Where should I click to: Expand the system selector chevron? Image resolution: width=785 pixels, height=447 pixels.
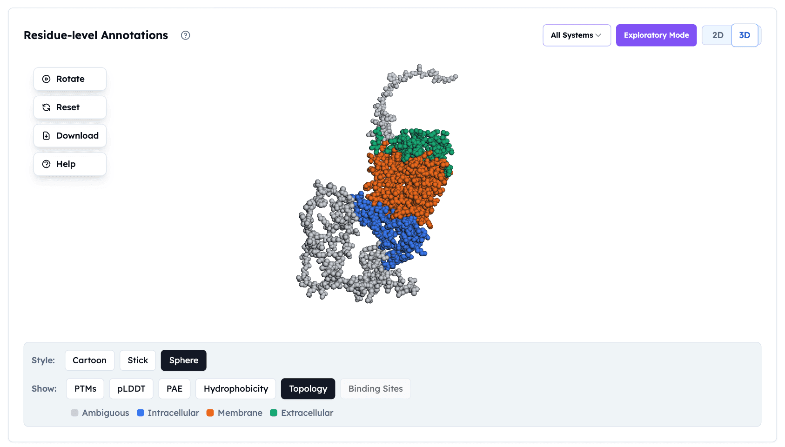pyautogui.click(x=599, y=35)
